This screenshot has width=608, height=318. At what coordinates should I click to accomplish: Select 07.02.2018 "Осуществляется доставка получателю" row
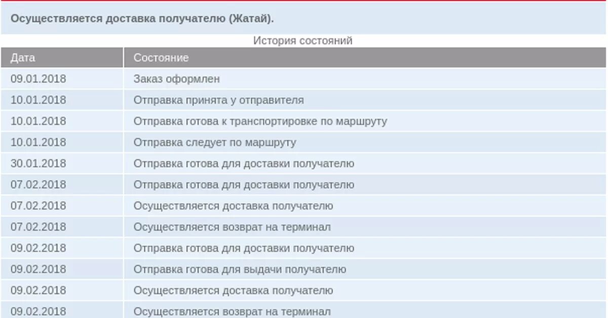pos(304,206)
